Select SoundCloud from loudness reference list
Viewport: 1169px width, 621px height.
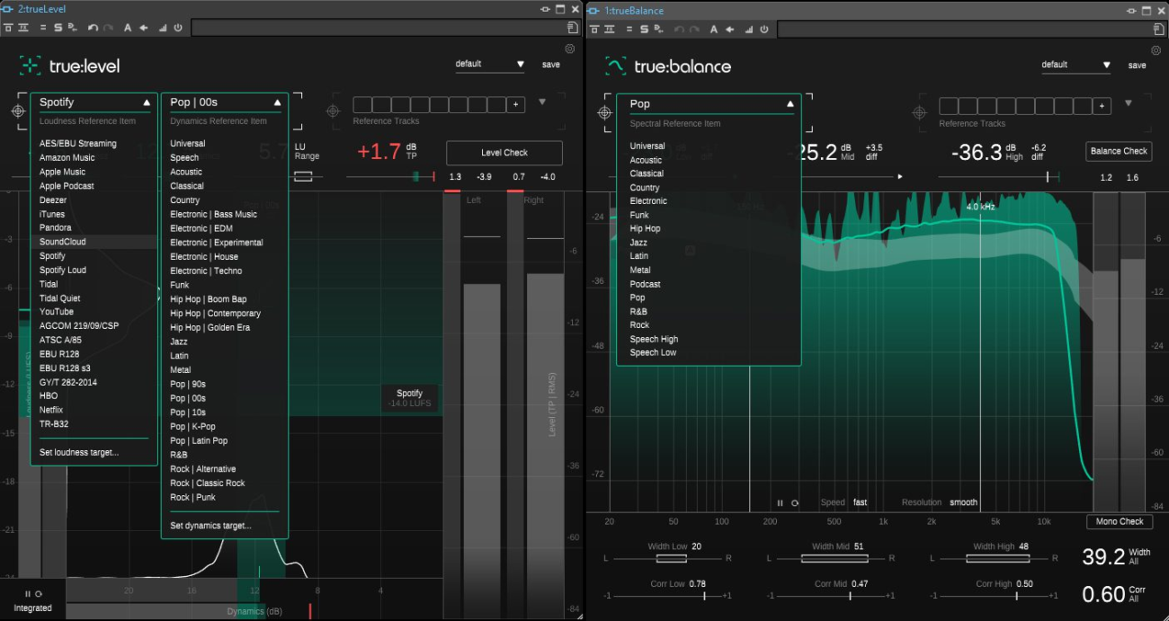63,242
